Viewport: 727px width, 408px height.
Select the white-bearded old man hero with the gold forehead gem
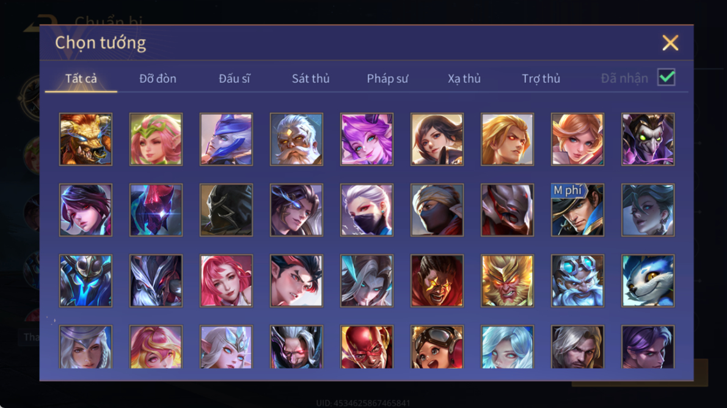pyautogui.click(x=297, y=139)
